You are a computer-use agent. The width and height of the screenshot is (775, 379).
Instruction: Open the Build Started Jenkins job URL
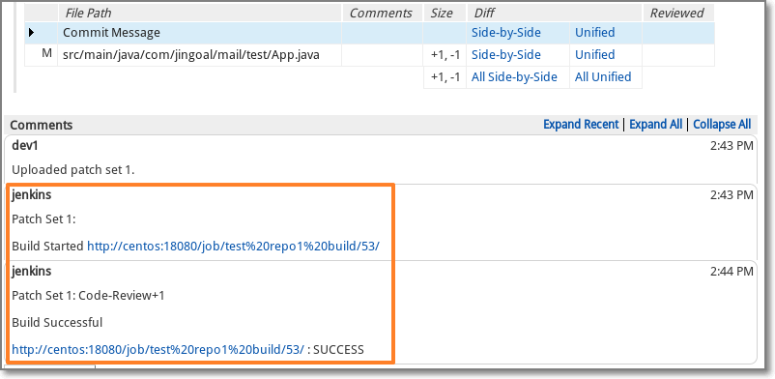click(x=233, y=246)
